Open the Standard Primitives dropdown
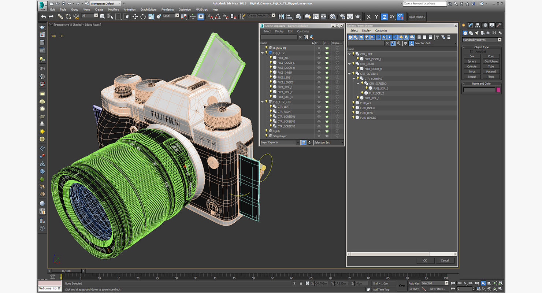 point(482,40)
